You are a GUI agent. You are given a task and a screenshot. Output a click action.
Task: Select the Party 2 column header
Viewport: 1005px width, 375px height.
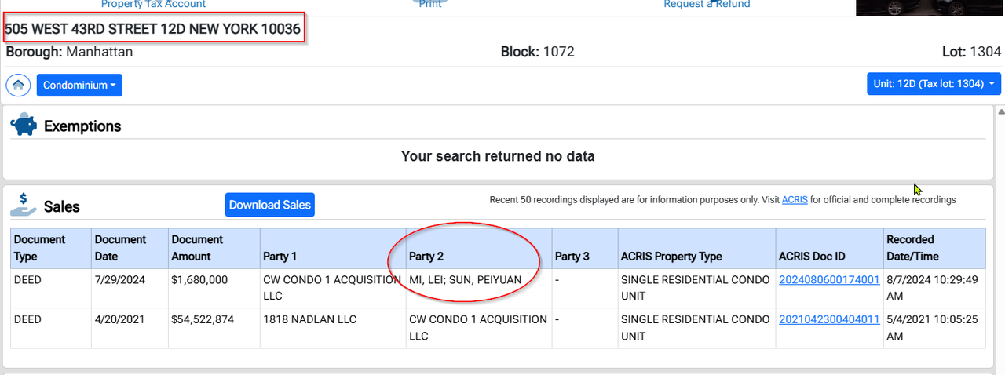427,257
